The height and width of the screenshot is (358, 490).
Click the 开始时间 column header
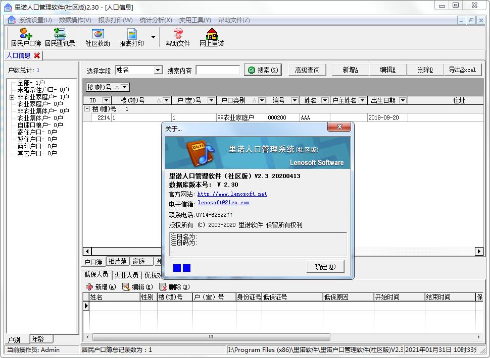point(400,297)
